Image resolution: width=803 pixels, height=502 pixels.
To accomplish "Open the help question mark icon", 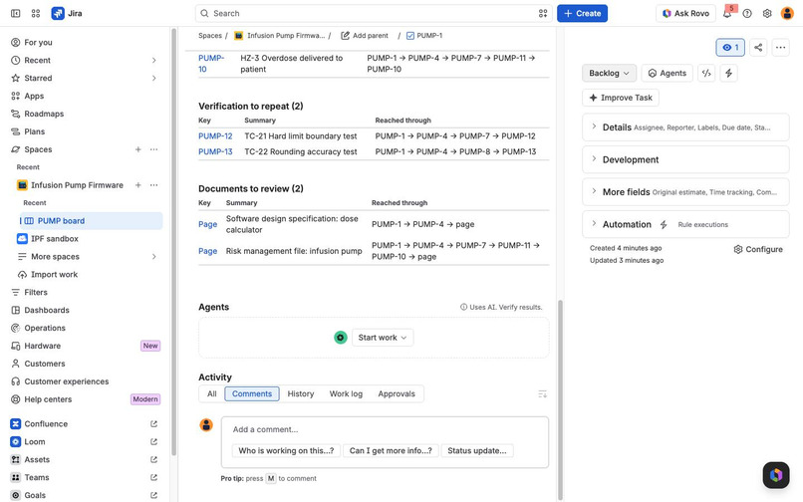I will click(x=747, y=13).
